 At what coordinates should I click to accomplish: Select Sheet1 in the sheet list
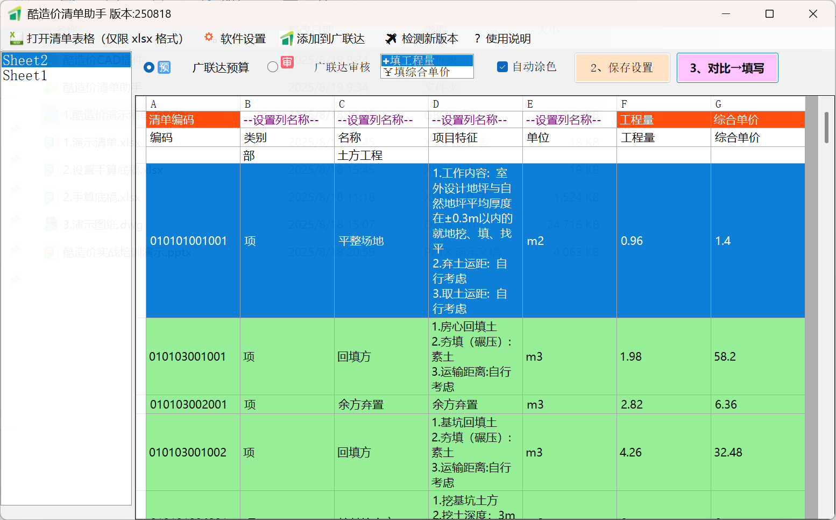25,75
